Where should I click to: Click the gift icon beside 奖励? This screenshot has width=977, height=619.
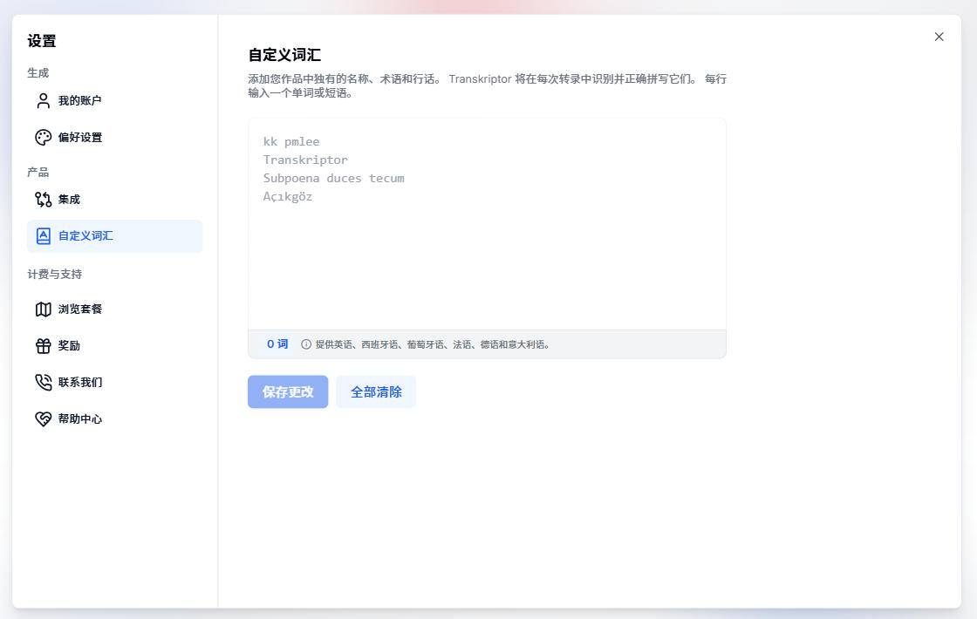pyautogui.click(x=43, y=345)
